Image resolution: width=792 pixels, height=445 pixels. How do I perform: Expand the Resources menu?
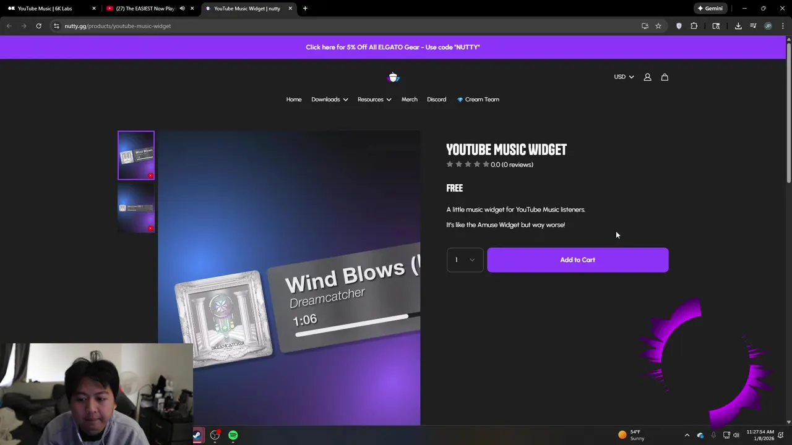click(374, 100)
